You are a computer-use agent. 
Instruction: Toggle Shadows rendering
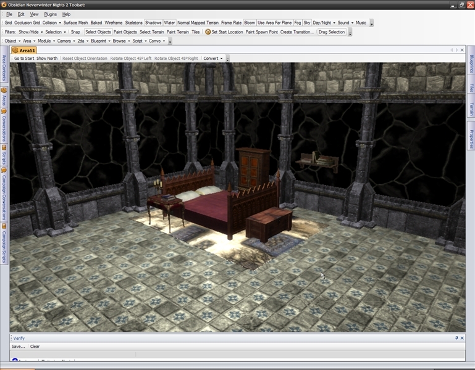[153, 23]
